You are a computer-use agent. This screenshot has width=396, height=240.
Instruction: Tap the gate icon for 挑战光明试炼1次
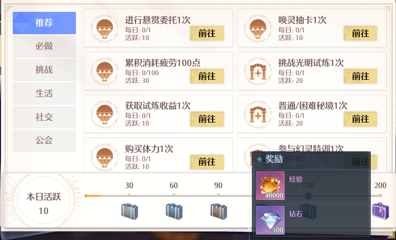point(258,71)
